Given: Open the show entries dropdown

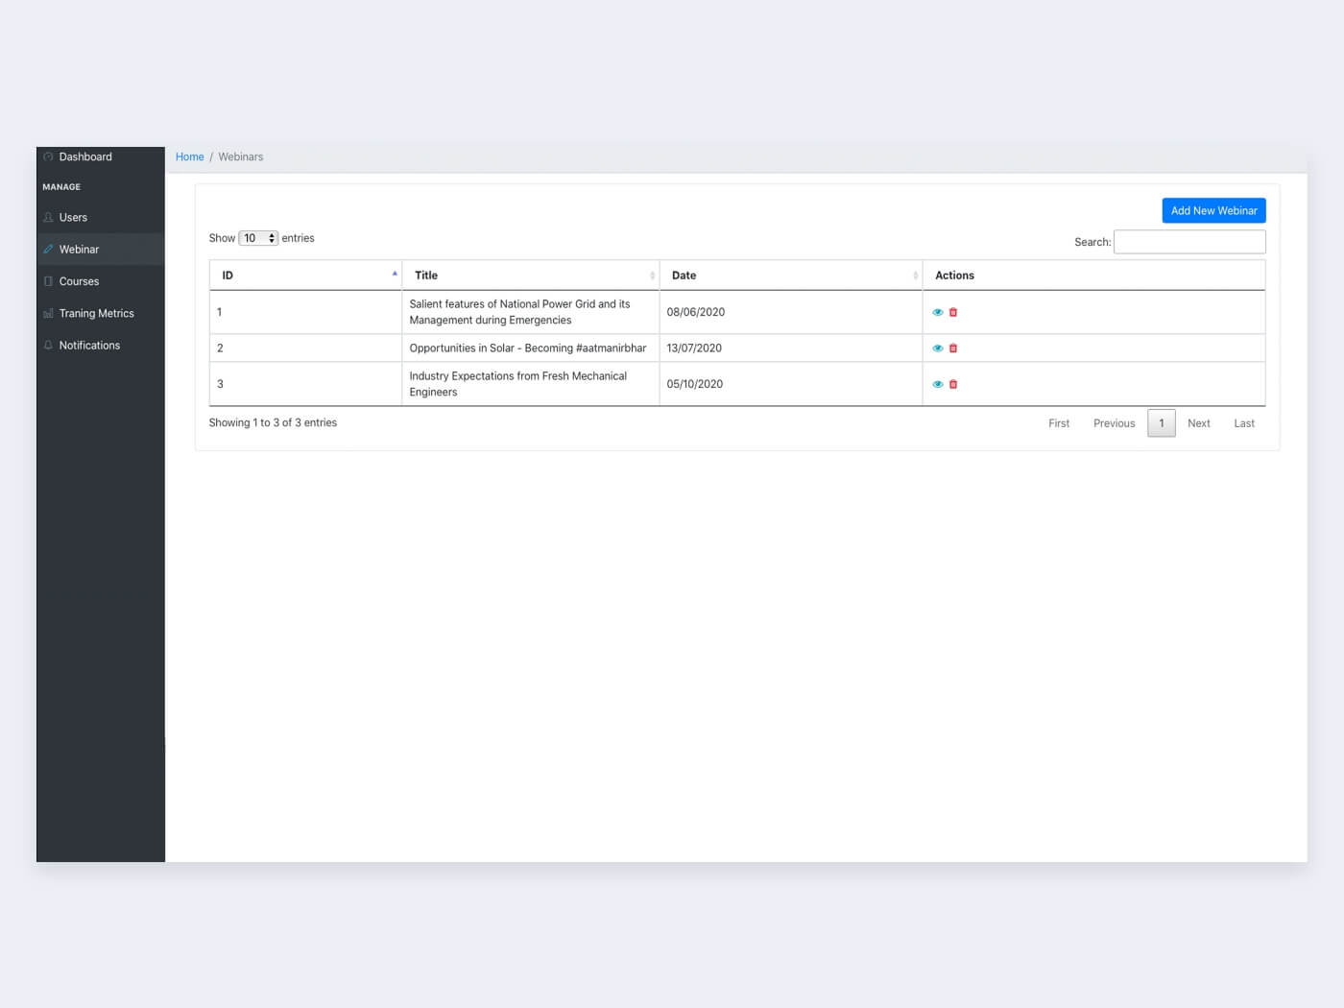Looking at the screenshot, I should (x=258, y=238).
